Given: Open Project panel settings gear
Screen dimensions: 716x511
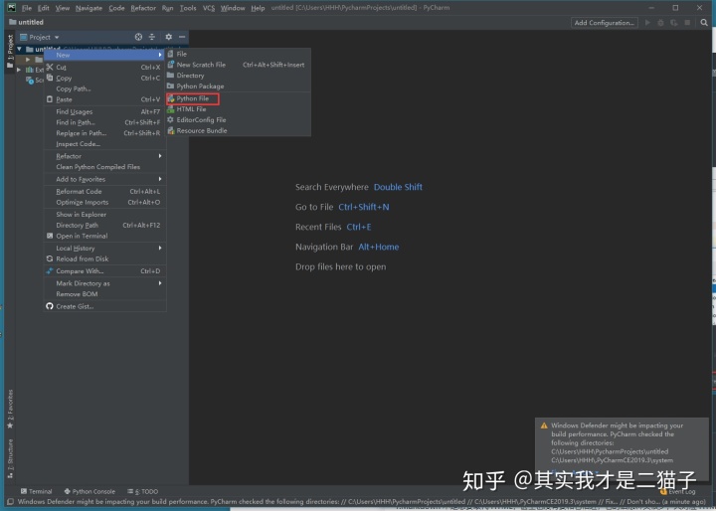Looking at the screenshot, I should point(168,37).
